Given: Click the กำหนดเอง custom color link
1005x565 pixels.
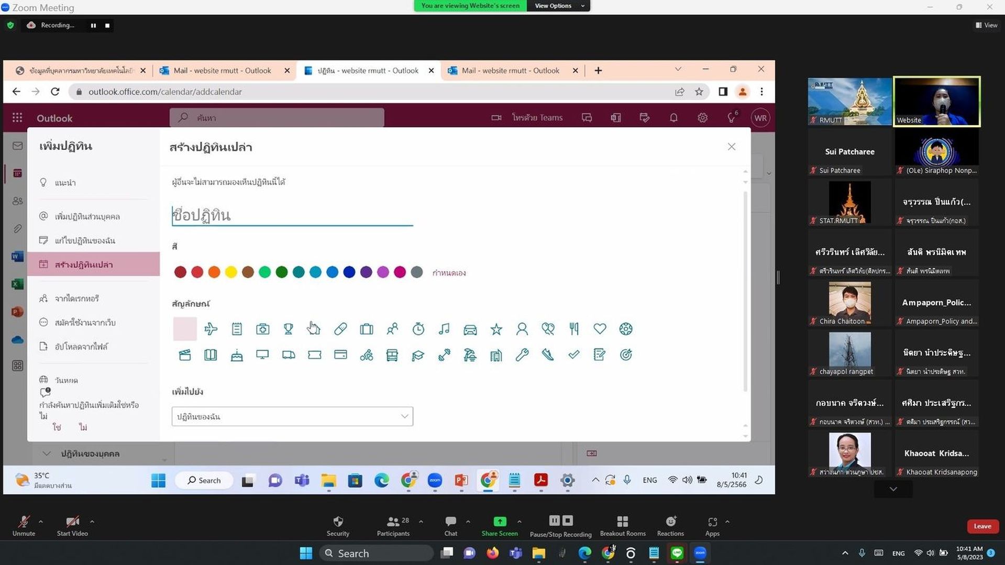Looking at the screenshot, I should 449,273.
